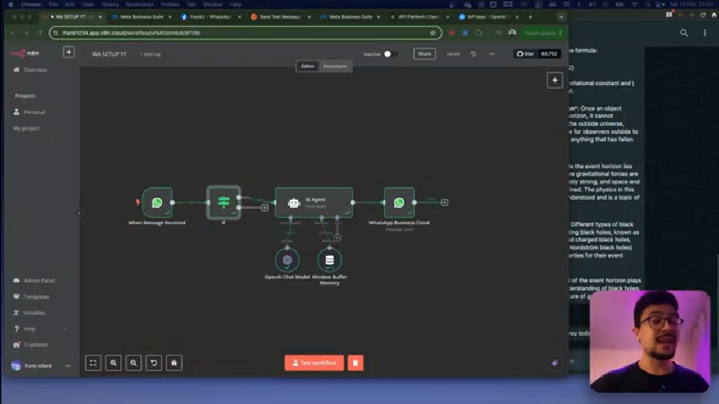Toggle the workflow Inactive switch
This screenshot has height=404, width=719.
390,54
